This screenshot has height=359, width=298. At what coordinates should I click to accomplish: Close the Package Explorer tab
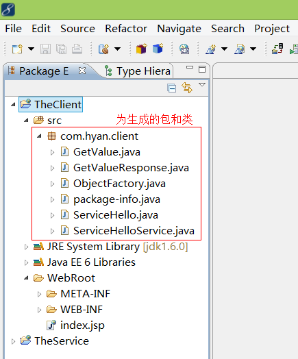click(82, 71)
